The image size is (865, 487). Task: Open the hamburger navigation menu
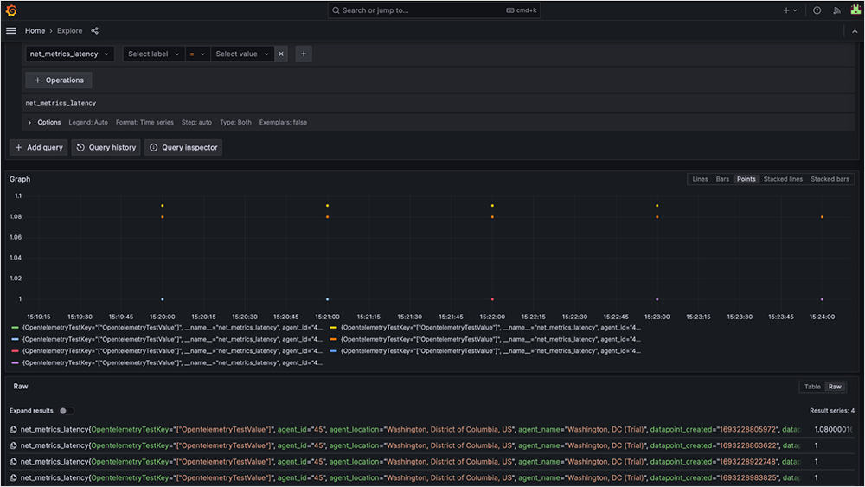[11, 31]
